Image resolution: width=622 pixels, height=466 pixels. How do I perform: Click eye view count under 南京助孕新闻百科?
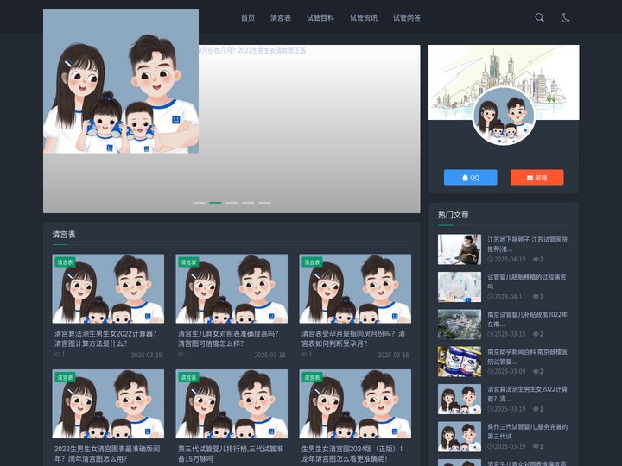(538, 371)
